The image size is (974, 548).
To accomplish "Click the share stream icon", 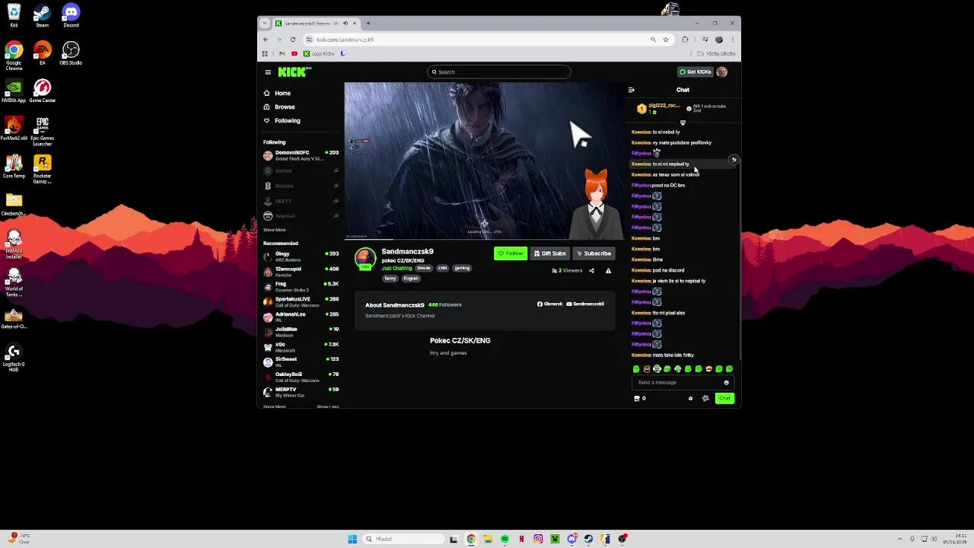I will click(x=591, y=271).
